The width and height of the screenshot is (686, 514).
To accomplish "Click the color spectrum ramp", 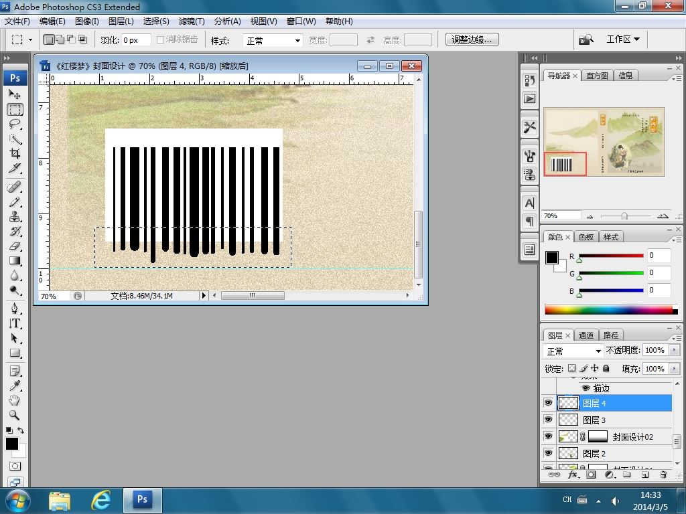I will click(x=611, y=310).
